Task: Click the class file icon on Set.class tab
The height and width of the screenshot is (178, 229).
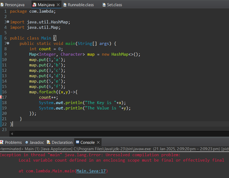Action: 104,4
